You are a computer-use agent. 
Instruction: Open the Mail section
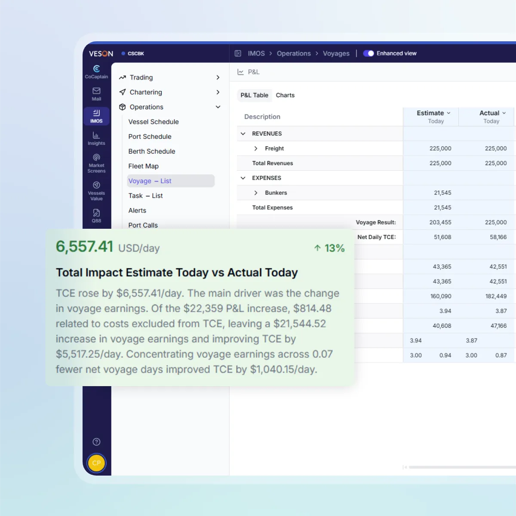coord(96,94)
